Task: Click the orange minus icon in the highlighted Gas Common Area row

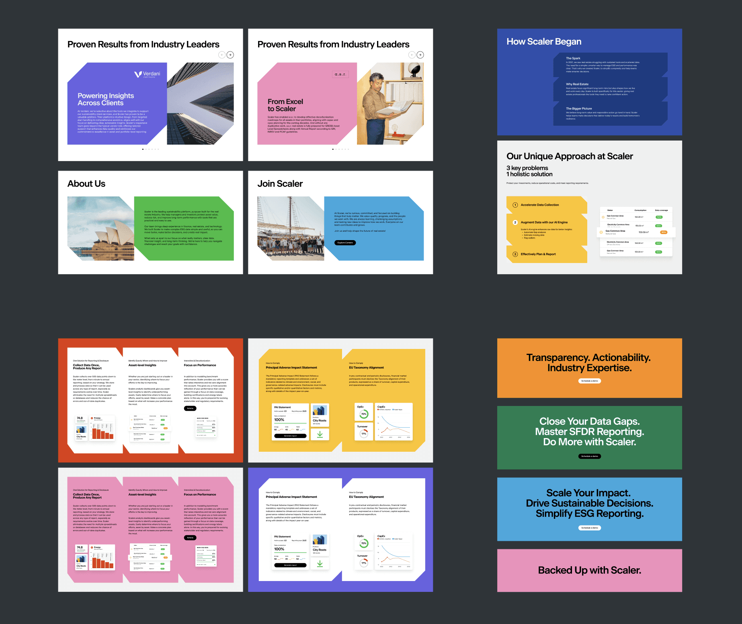Action: coord(601,232)
